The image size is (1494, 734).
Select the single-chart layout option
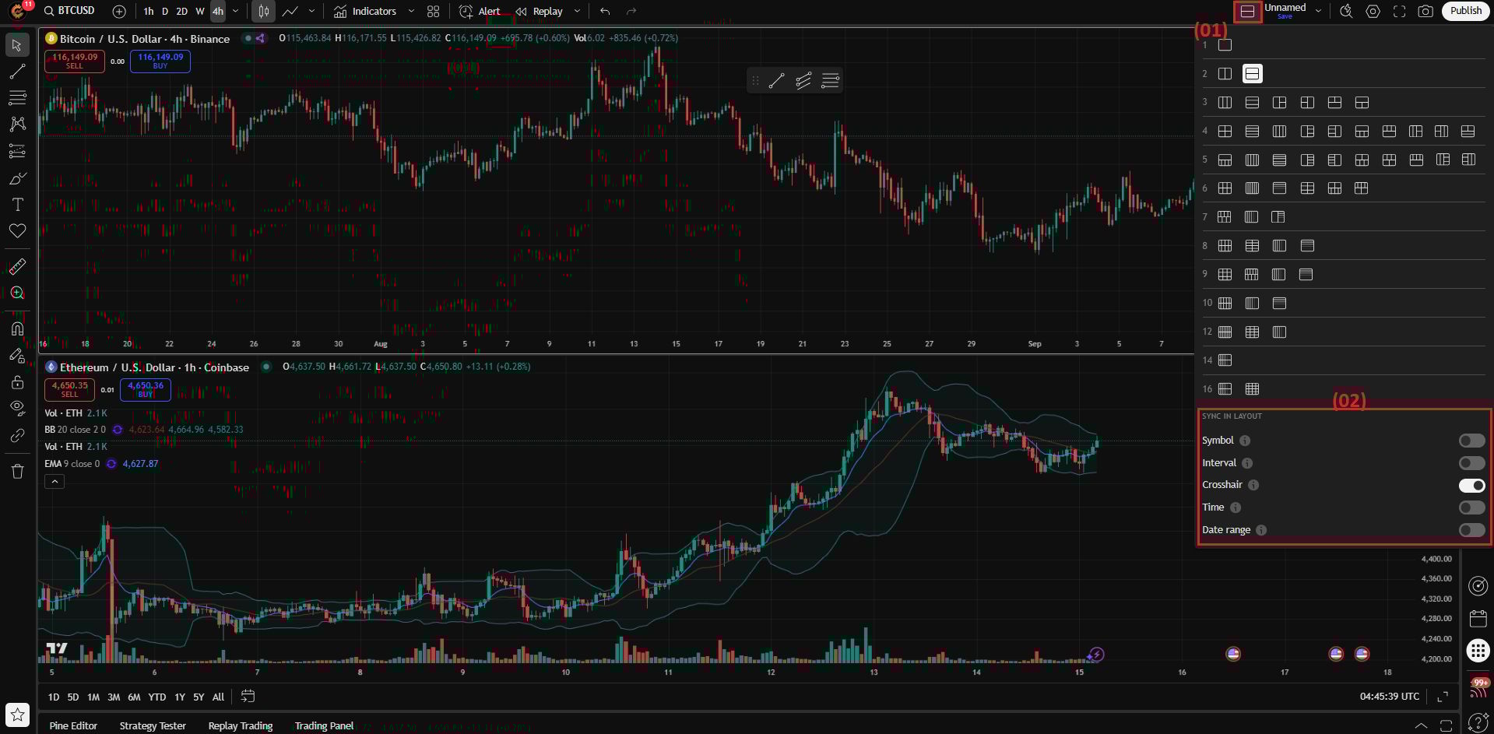1225,45
